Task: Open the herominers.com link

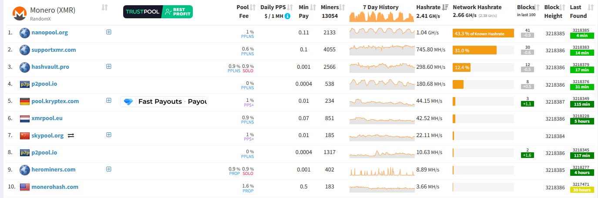Action: [54, 170]
